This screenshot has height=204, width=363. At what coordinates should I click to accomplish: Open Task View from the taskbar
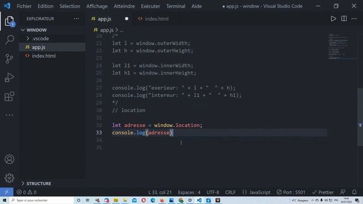[88, 200]
